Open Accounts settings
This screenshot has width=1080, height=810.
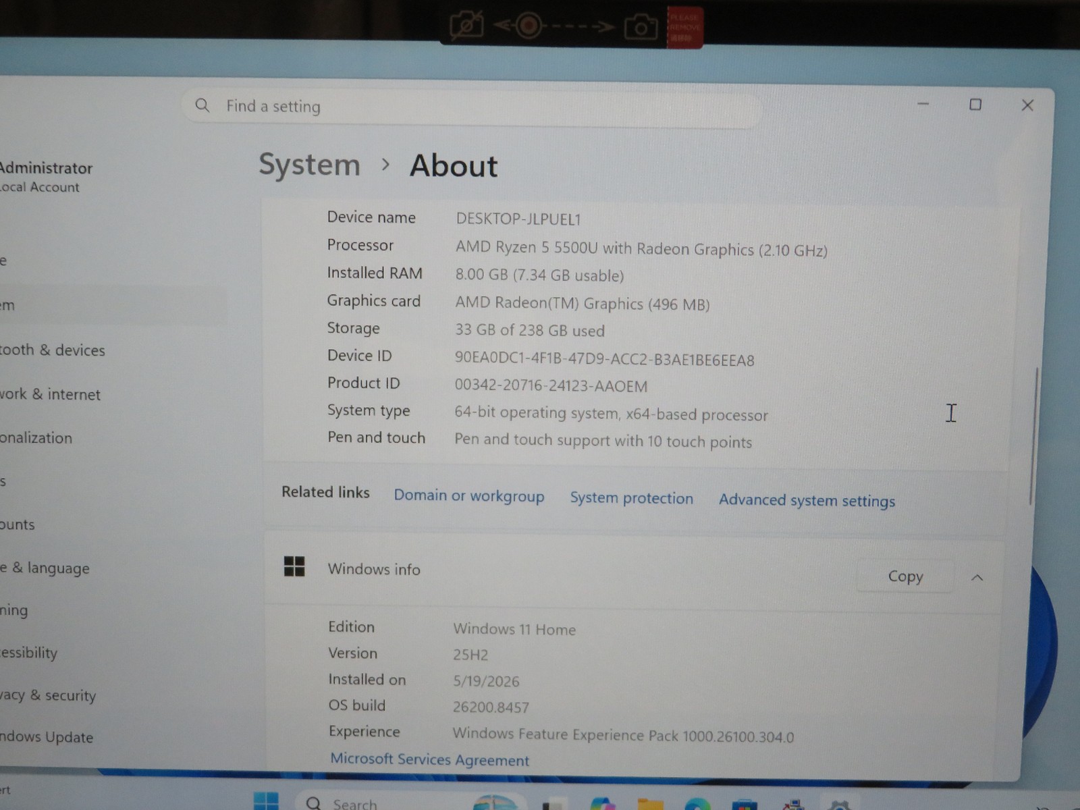(18, 524)
